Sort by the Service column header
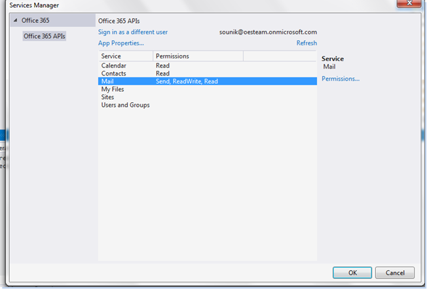This screenshot has height=289, width=427. click(126, 56)
